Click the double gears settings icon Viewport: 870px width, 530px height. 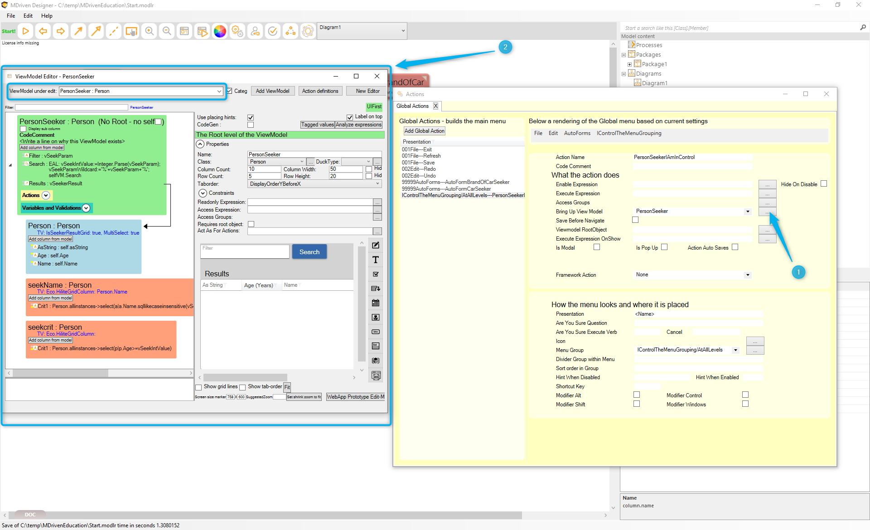tap(237, 31)
